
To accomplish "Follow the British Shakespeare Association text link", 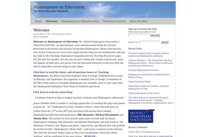I will [x=55, y=52].
